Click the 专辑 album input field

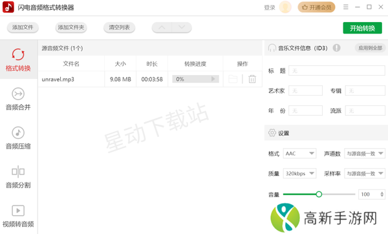[x=365, y=90]
